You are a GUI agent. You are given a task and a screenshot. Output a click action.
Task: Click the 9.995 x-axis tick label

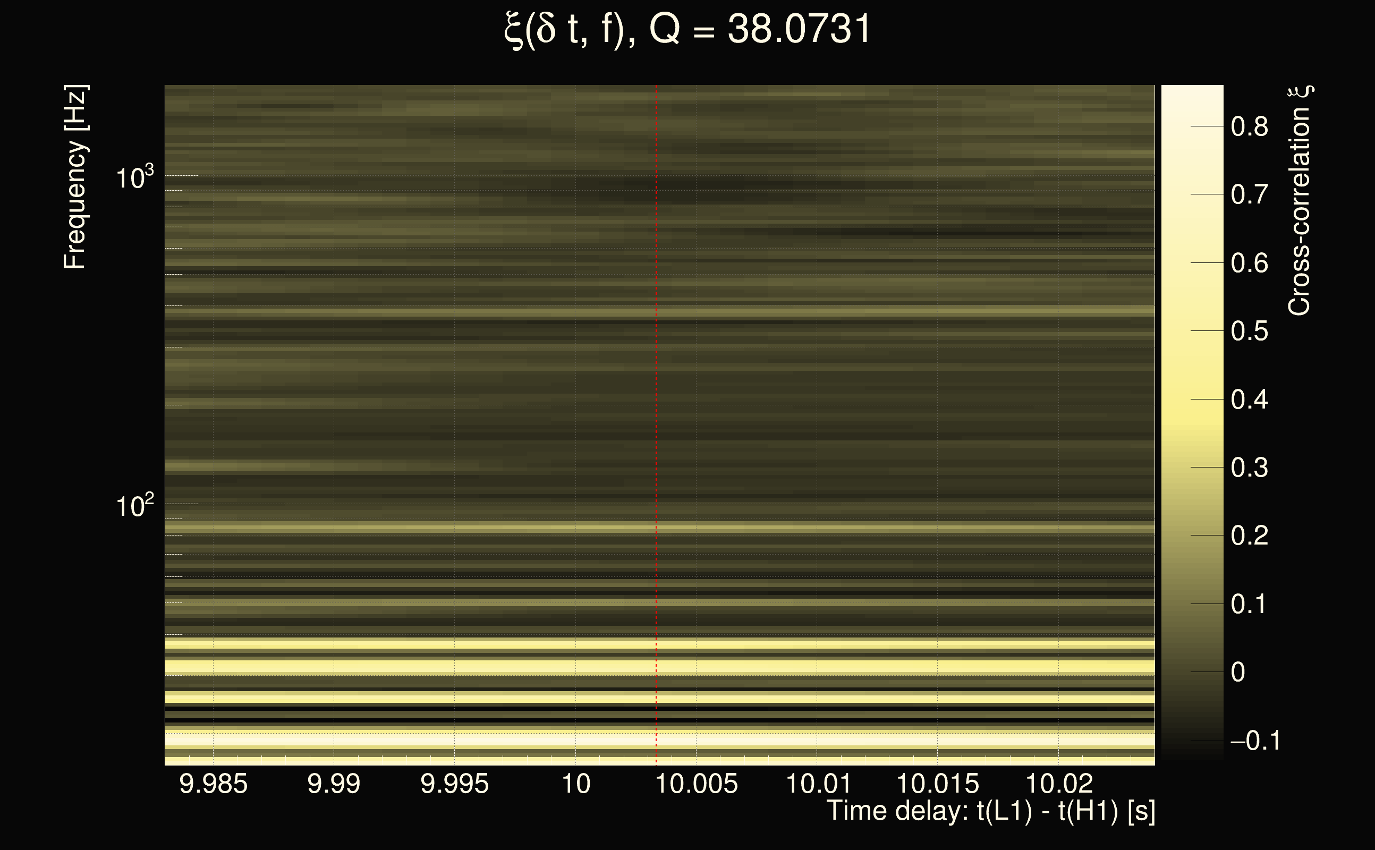click(x=454, y=784)
